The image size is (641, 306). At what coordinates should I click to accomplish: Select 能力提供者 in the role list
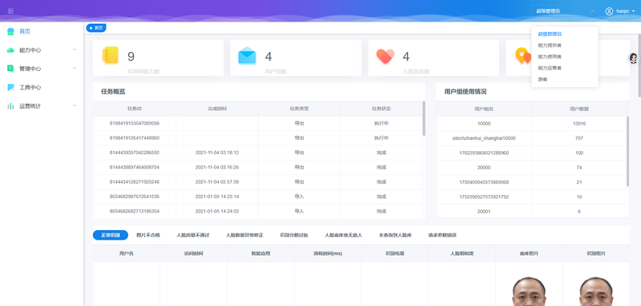pos(550,46)
